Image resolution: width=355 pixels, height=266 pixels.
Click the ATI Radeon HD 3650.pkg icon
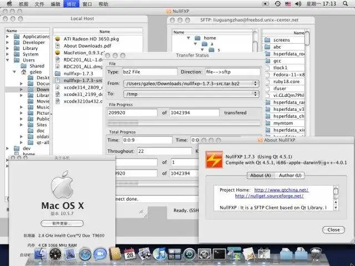tap(58, 39)
